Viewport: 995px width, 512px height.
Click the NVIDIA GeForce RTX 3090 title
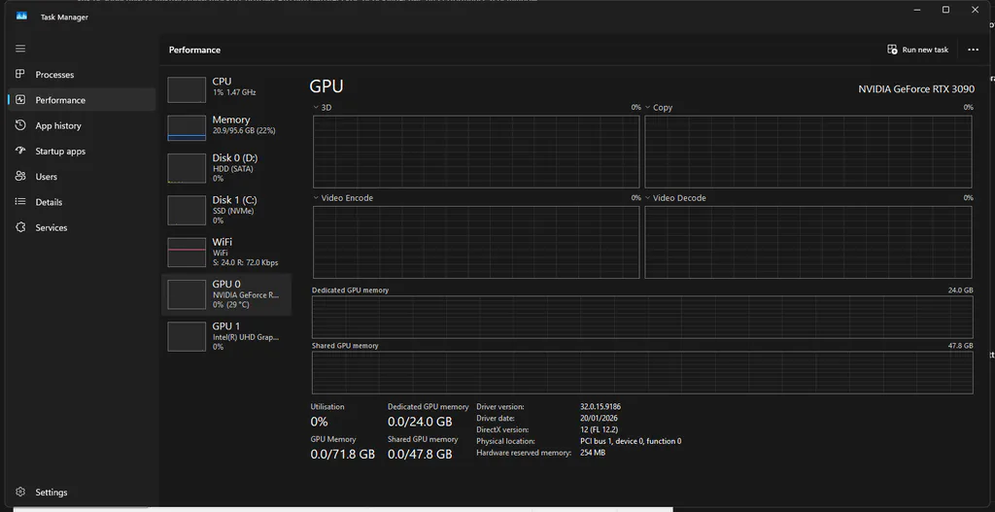pos(916,88)
